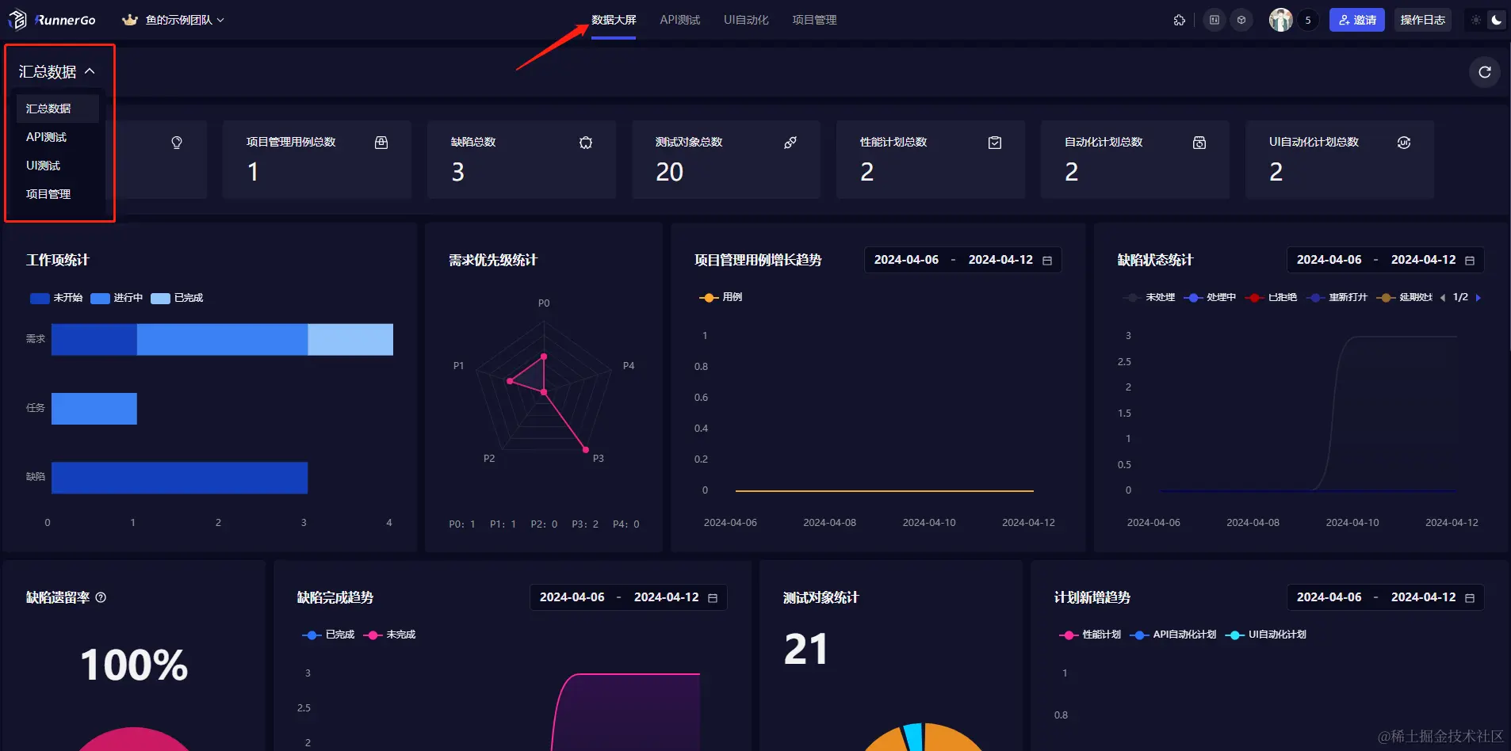Go to previous legend page in 缺陷状态统计

pyautogui.click(x=1443, y=298)
